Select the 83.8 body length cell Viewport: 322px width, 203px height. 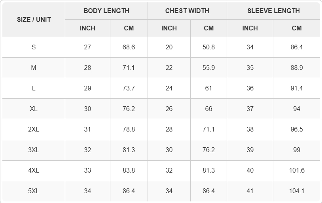pyautogui.click(x=129, y=171)
